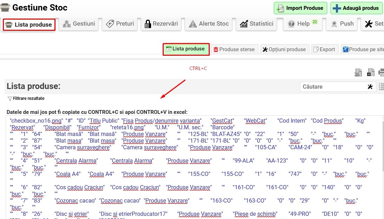Click the column grid icon beside the search box

[381, 87]
